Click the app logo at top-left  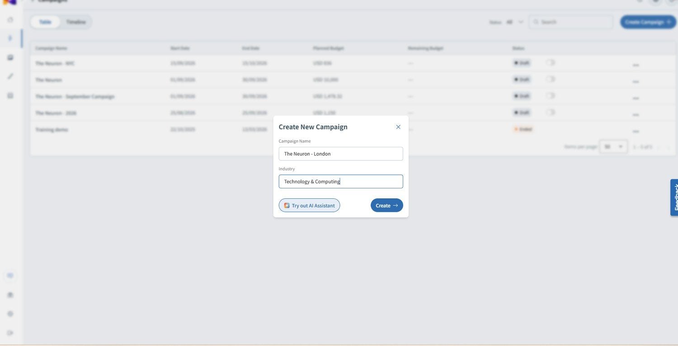tap(9, 2)
